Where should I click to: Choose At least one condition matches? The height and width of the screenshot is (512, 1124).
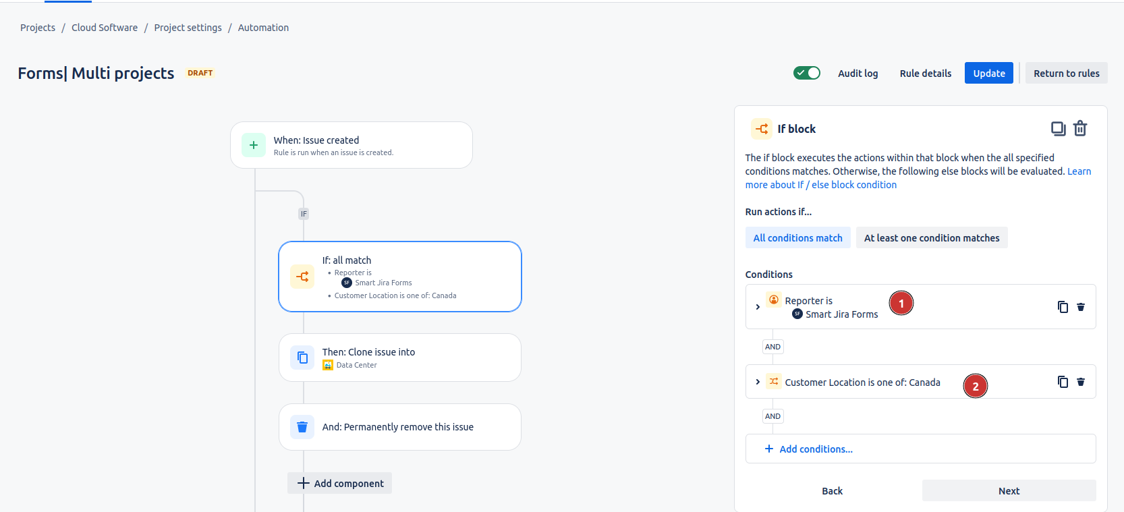pyautogui.click(x=931, y=238)
